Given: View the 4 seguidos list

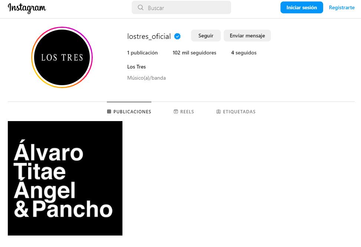Looking at the screenshot, I should [x=244, y=53].
